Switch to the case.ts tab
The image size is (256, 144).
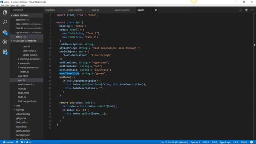(x=95, y=10)
